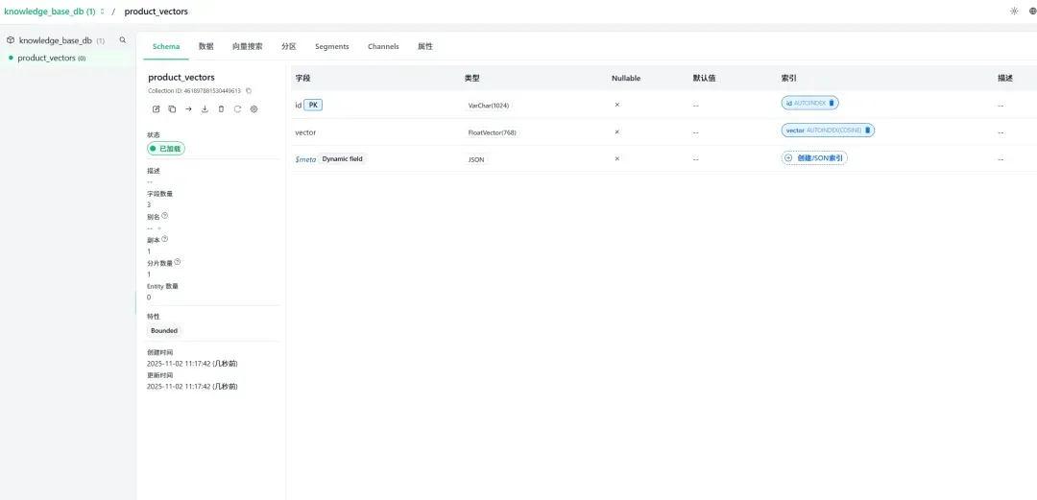Open collection settings gear icon

coord(253,109)
